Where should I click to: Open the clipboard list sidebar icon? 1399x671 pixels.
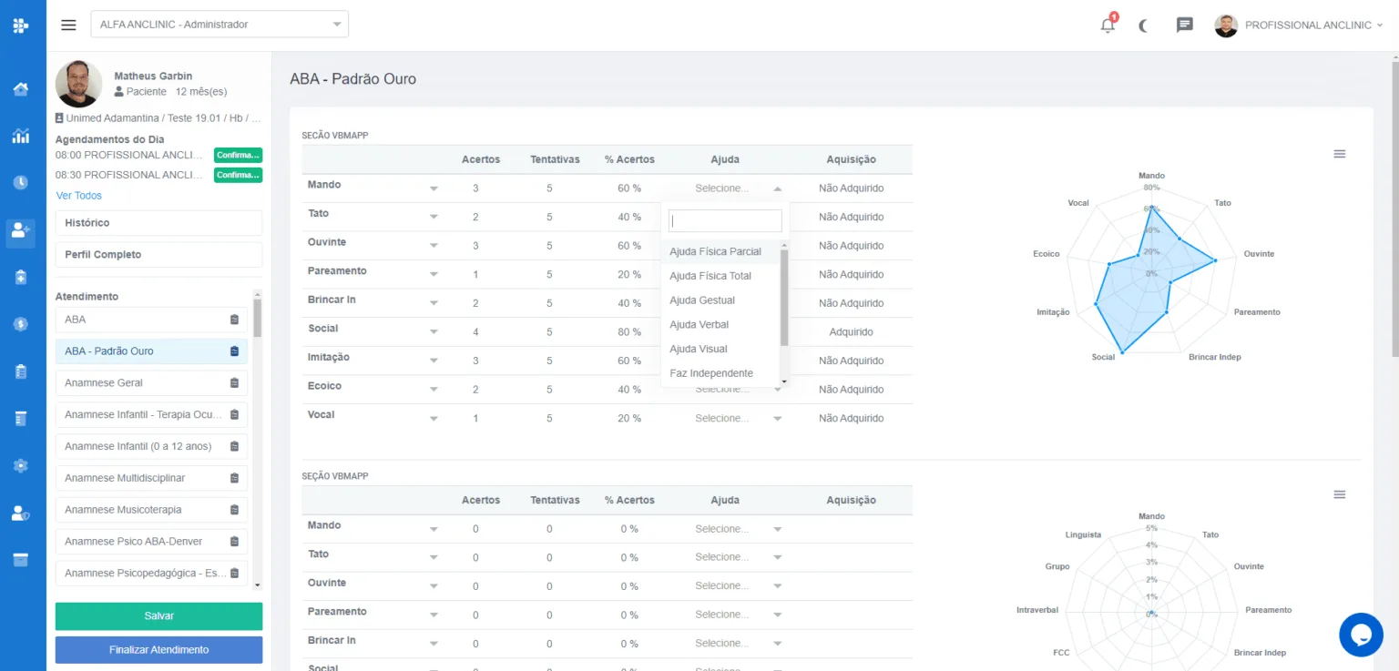(21, 371)
